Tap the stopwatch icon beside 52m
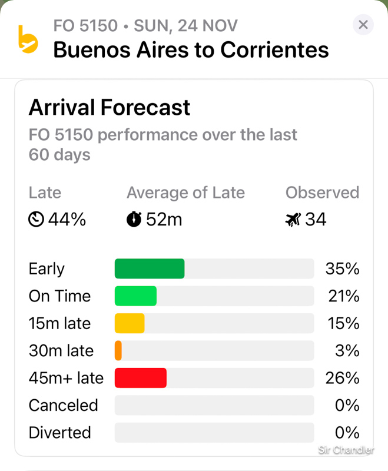 pos(134,220)
